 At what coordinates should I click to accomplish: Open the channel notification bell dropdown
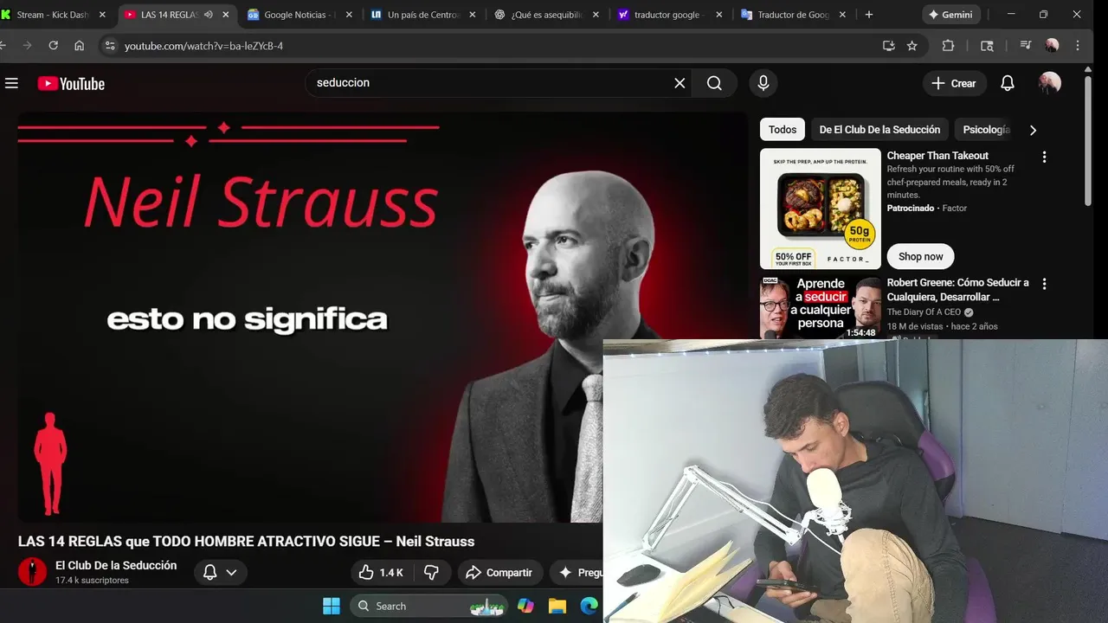click(x=220, y=573)
